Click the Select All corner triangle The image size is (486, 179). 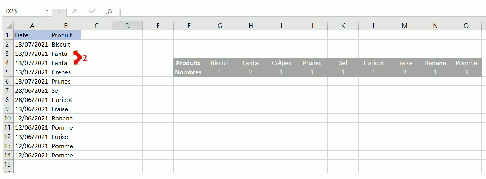[x=8, y=26]
